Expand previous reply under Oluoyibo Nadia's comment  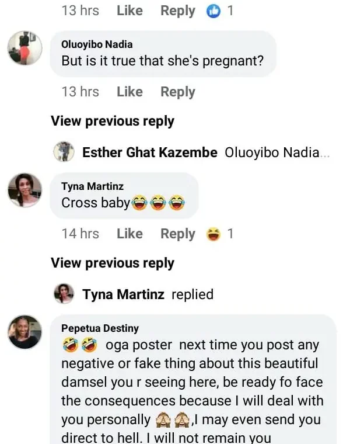coord(113,122)
